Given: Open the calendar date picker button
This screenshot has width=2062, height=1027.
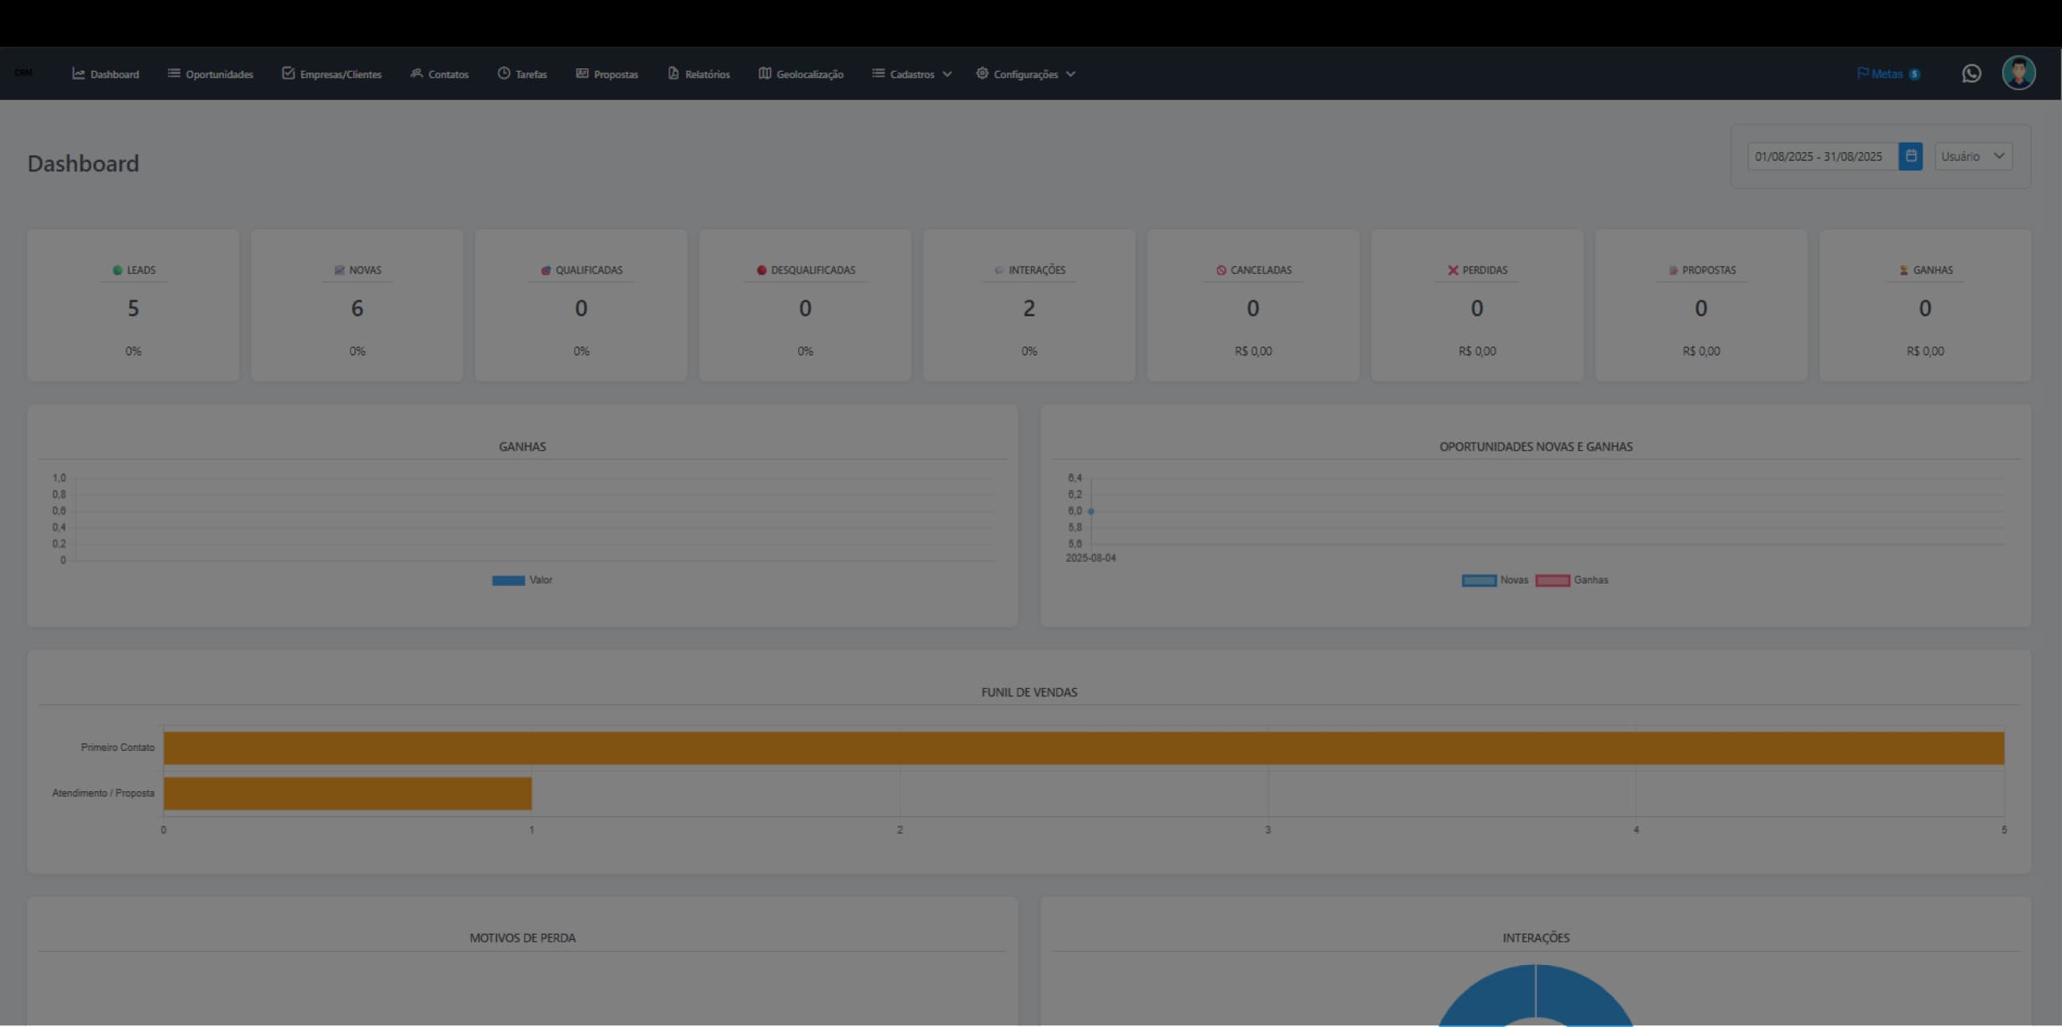Looking at the screenshot, I should 1910,156.
